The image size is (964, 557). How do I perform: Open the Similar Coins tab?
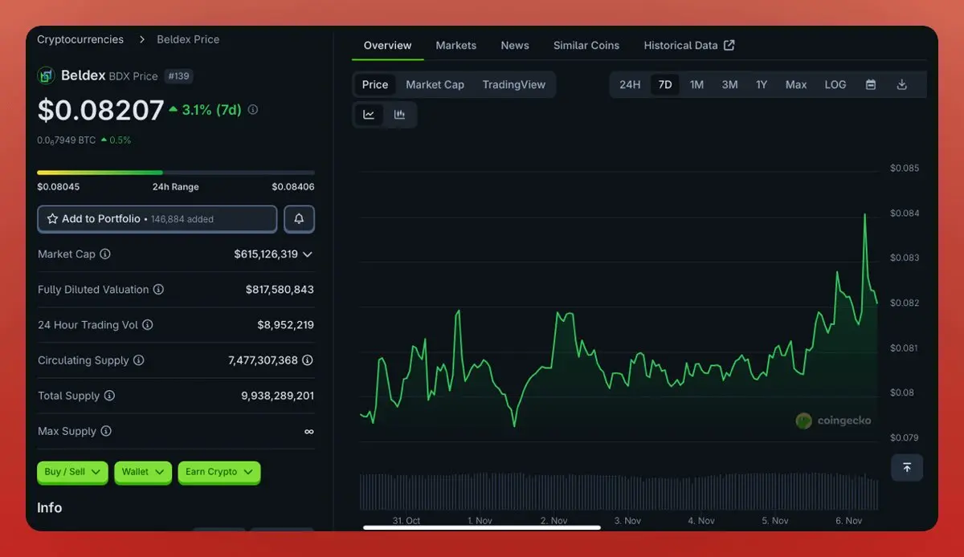point(586,45)
